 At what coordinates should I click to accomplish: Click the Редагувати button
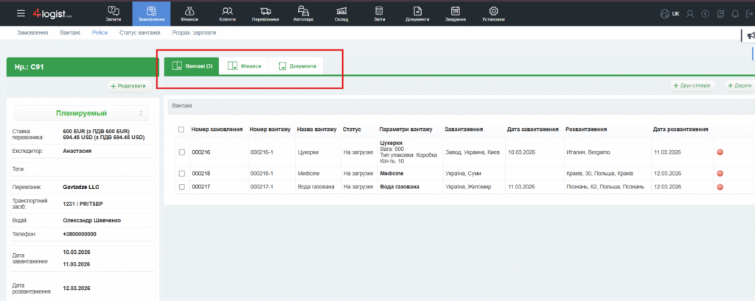[128, 86]
